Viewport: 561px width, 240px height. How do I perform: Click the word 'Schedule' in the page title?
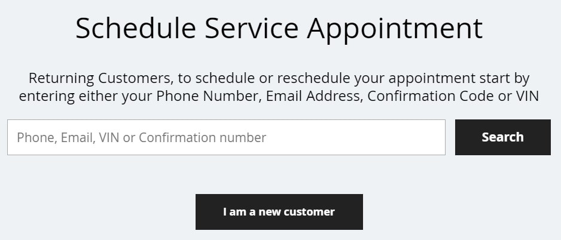(x=136, y=28)
